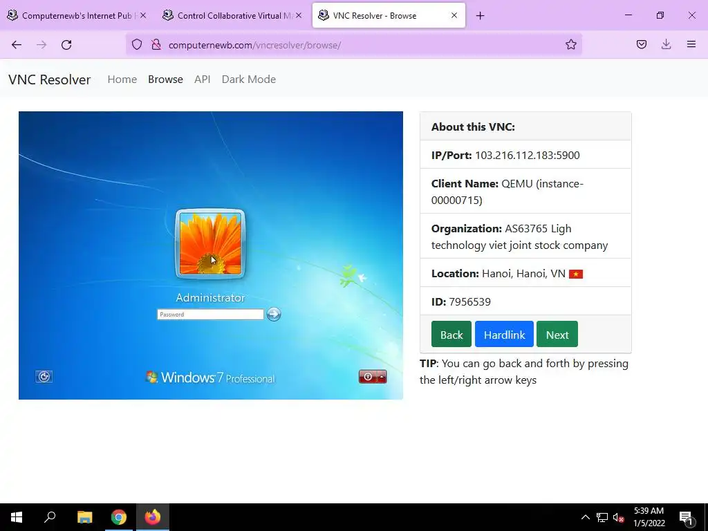Screen dimensions: 708x531
Task: Open Google Chrome from the taskbar
Action: pos(119,517)
